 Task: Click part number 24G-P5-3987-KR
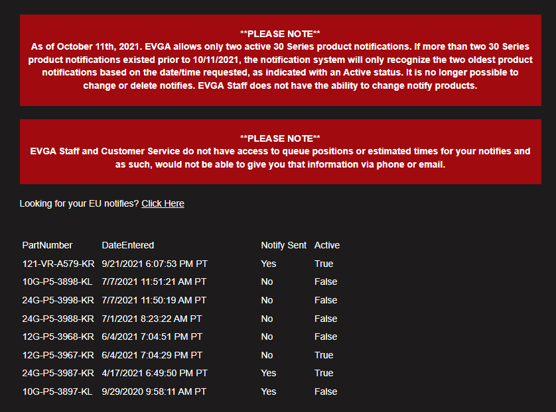point(58,373)
